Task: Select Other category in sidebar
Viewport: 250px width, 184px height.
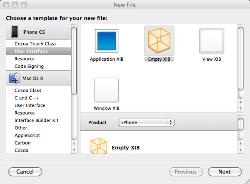Action: tap(39, 128)
